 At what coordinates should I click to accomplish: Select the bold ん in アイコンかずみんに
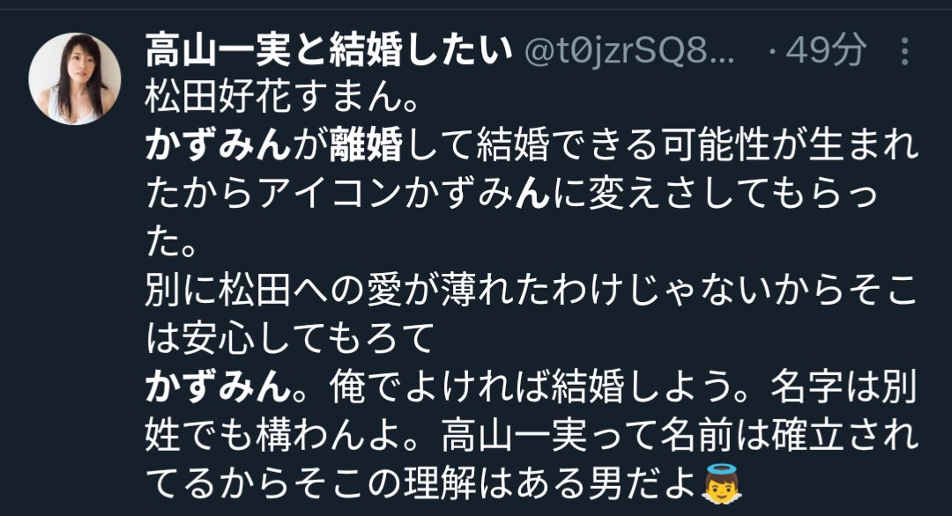(x=532, y=194)
